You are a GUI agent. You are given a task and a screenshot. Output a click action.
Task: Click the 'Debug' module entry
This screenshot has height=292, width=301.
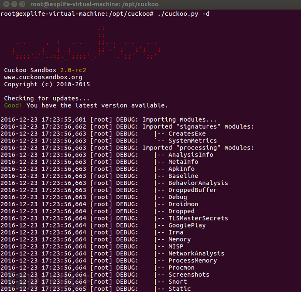178,197
